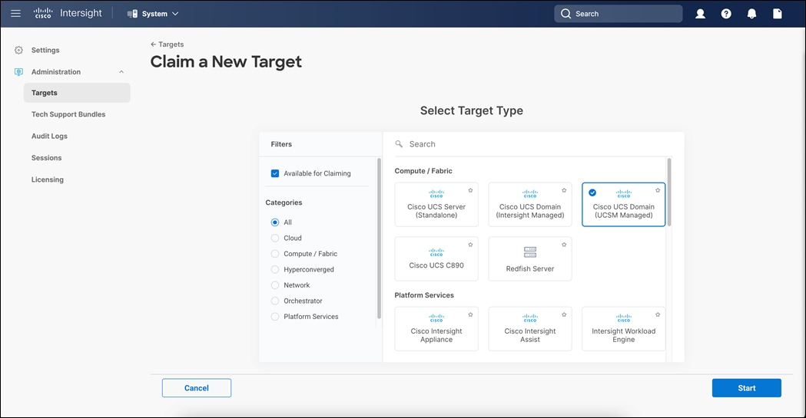Select the Cisco Intersight Assist card

pos(530,329)
